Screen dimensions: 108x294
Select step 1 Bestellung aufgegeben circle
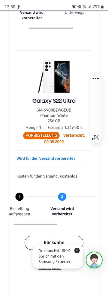click(20, 197)
